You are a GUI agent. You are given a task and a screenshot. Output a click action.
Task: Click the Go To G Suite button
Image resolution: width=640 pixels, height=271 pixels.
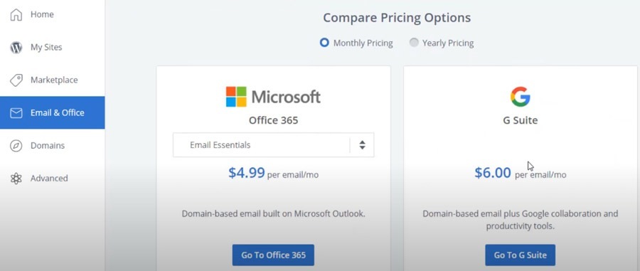pos(520,255)
